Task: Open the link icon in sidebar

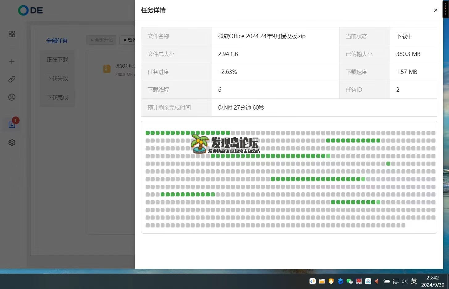Action: pyautogui.click(x=12, y=79)
